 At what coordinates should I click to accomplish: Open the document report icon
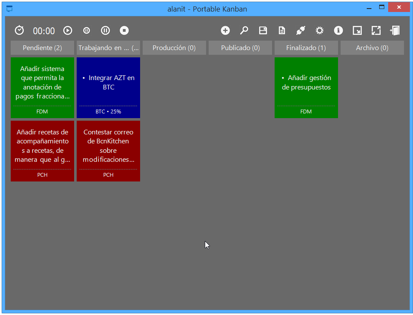click(282, 30)
